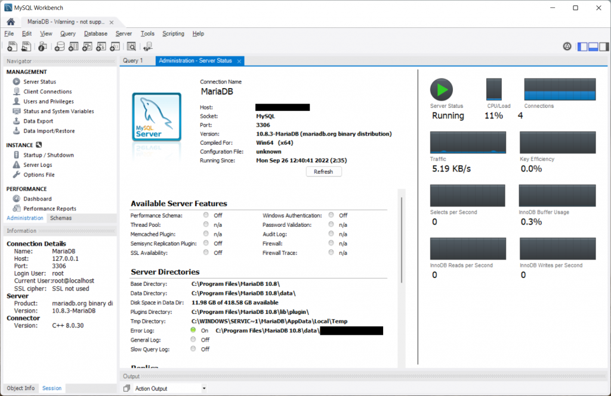Click the green Running server status icon
Viewport: 611px width, 396px height.
pyautogui.click(x=441, y=89)
